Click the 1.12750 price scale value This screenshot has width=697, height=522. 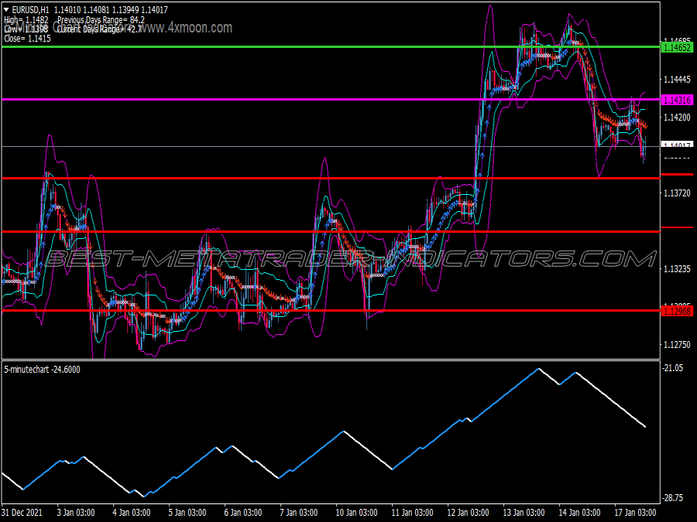pyautogui.click(x=677, y=344)
